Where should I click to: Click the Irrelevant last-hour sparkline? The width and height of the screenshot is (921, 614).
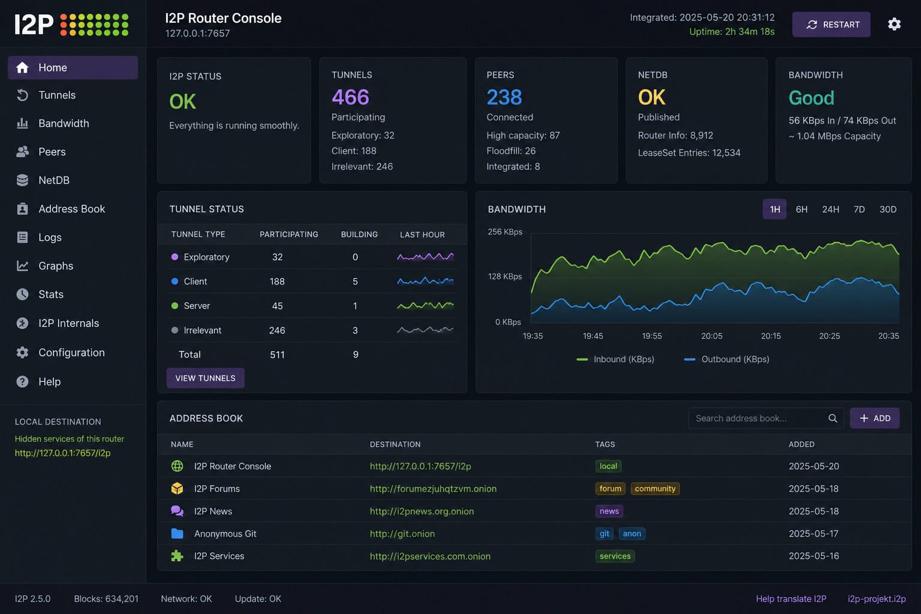point(425,330)
